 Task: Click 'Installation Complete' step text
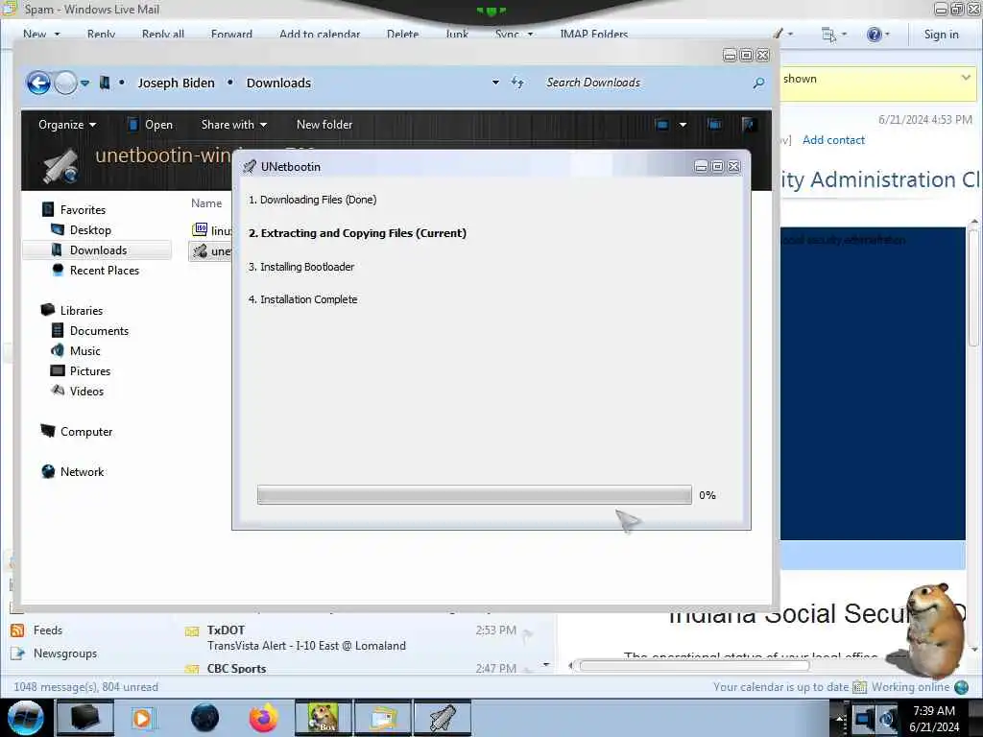[308, 299]
